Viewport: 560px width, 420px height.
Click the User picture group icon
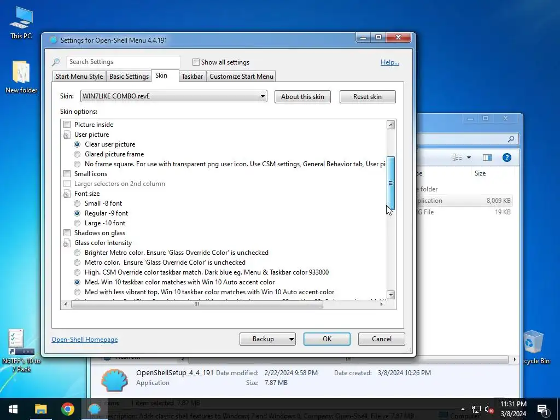pyautogui.click(x=66, y=135)
